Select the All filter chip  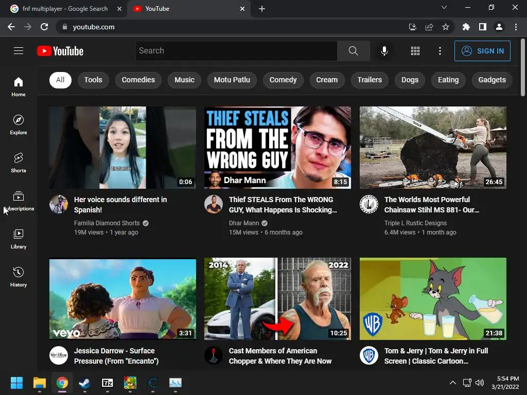pyautogui.click(x=60, y=80)
